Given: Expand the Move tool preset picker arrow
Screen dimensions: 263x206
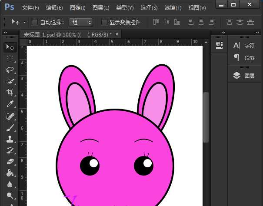Looking at the screenshot, I should [24, 22].
